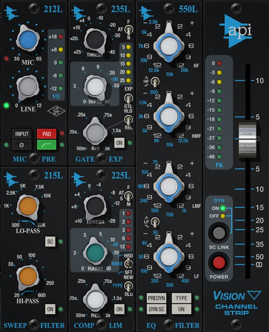Click the compressor REL knob
This screenshot has height=332, width=269.
(x=95, y=299)
